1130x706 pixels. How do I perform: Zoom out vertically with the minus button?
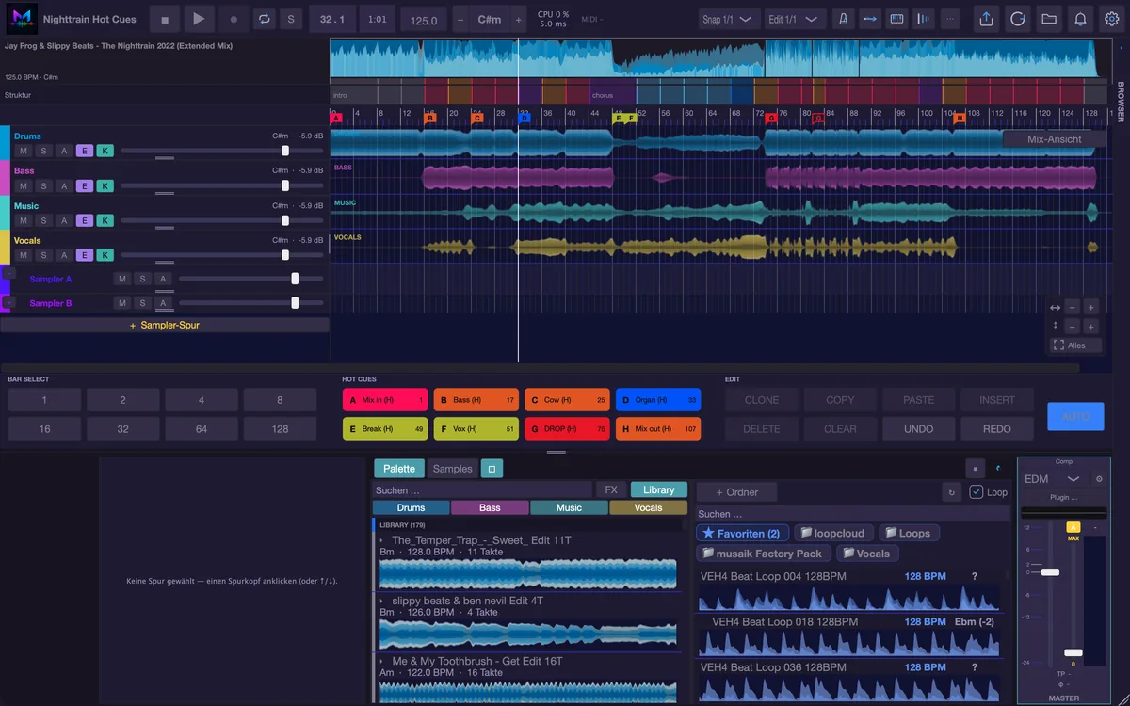(x=1073, y=327)
